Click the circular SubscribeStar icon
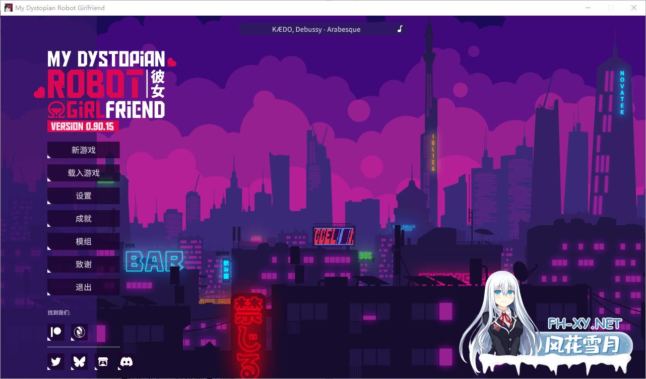The image size is (646, 379). coord(79,332)
